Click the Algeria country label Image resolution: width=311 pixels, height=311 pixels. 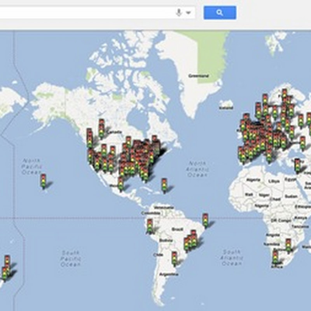coord(253,180)
